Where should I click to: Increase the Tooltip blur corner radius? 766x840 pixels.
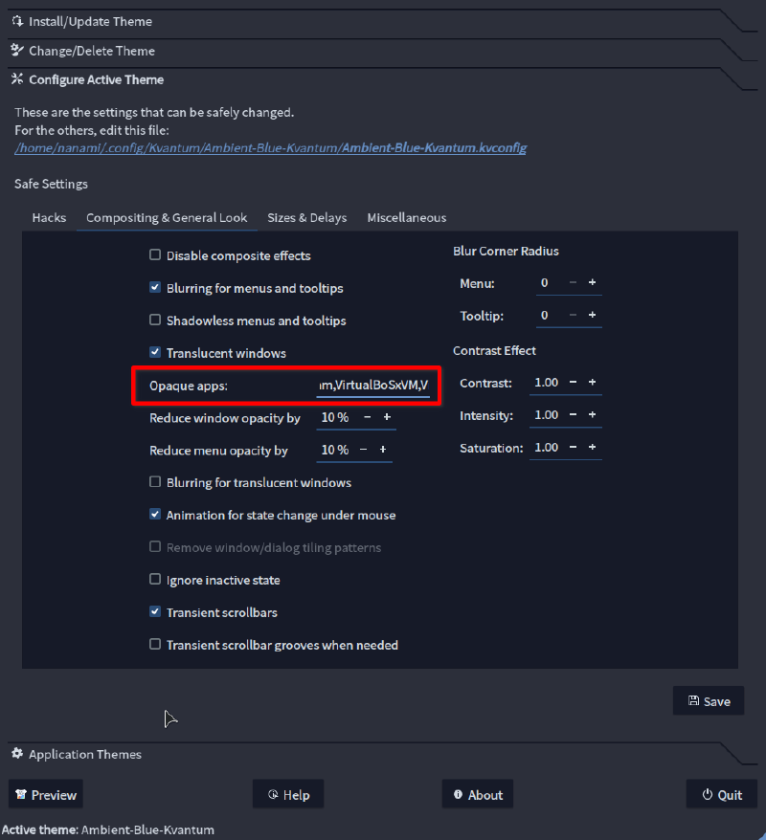pos(592,316)
